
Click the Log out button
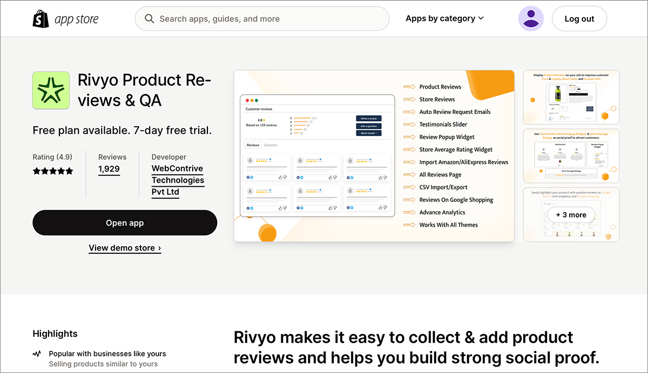[x=579, y=18]
